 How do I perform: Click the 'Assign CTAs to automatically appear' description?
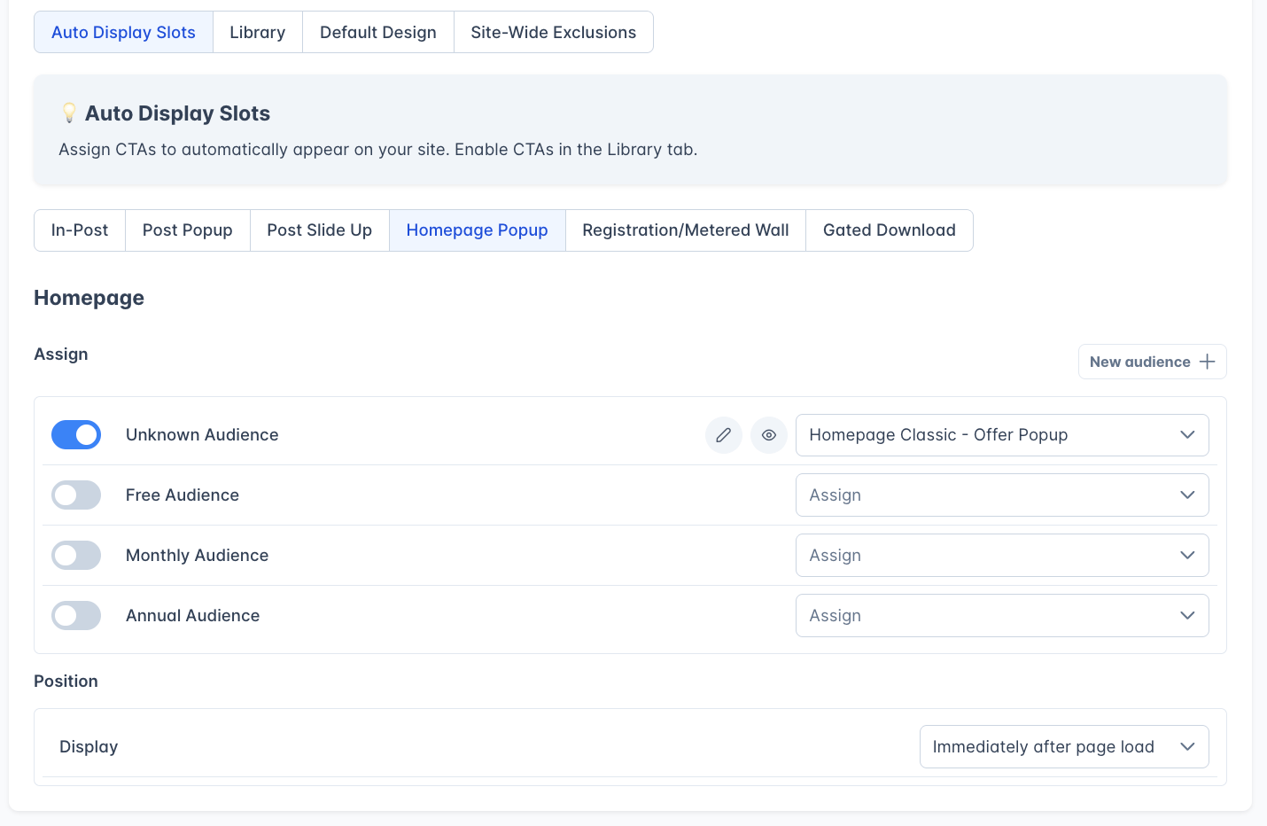tap(378, 150)
